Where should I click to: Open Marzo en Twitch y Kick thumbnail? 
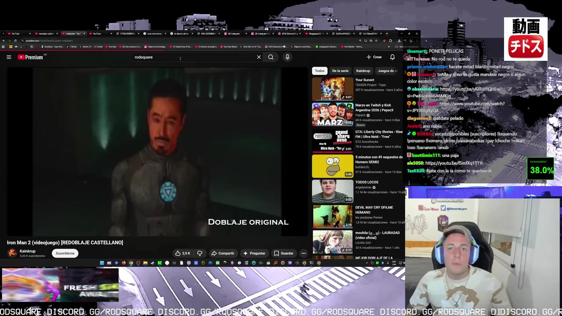[332, 114]
